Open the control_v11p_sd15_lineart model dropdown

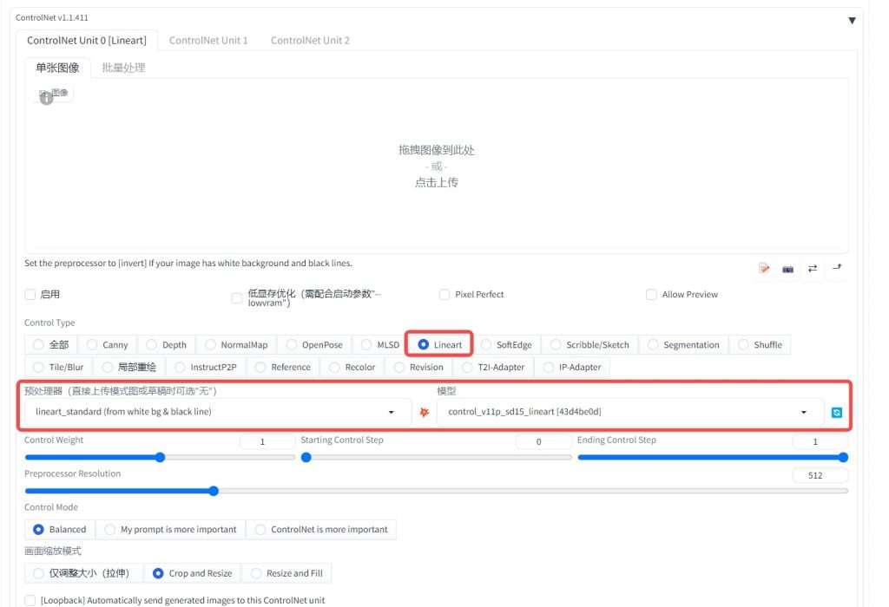point(630,412)
